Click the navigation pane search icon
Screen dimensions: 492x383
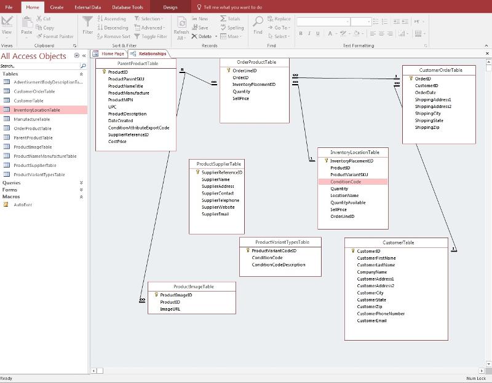point(83,66)
